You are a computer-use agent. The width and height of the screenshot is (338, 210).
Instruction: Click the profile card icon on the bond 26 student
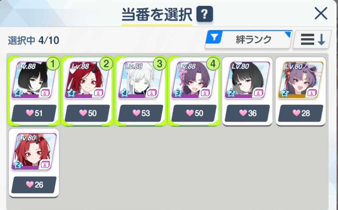[45, 164]
